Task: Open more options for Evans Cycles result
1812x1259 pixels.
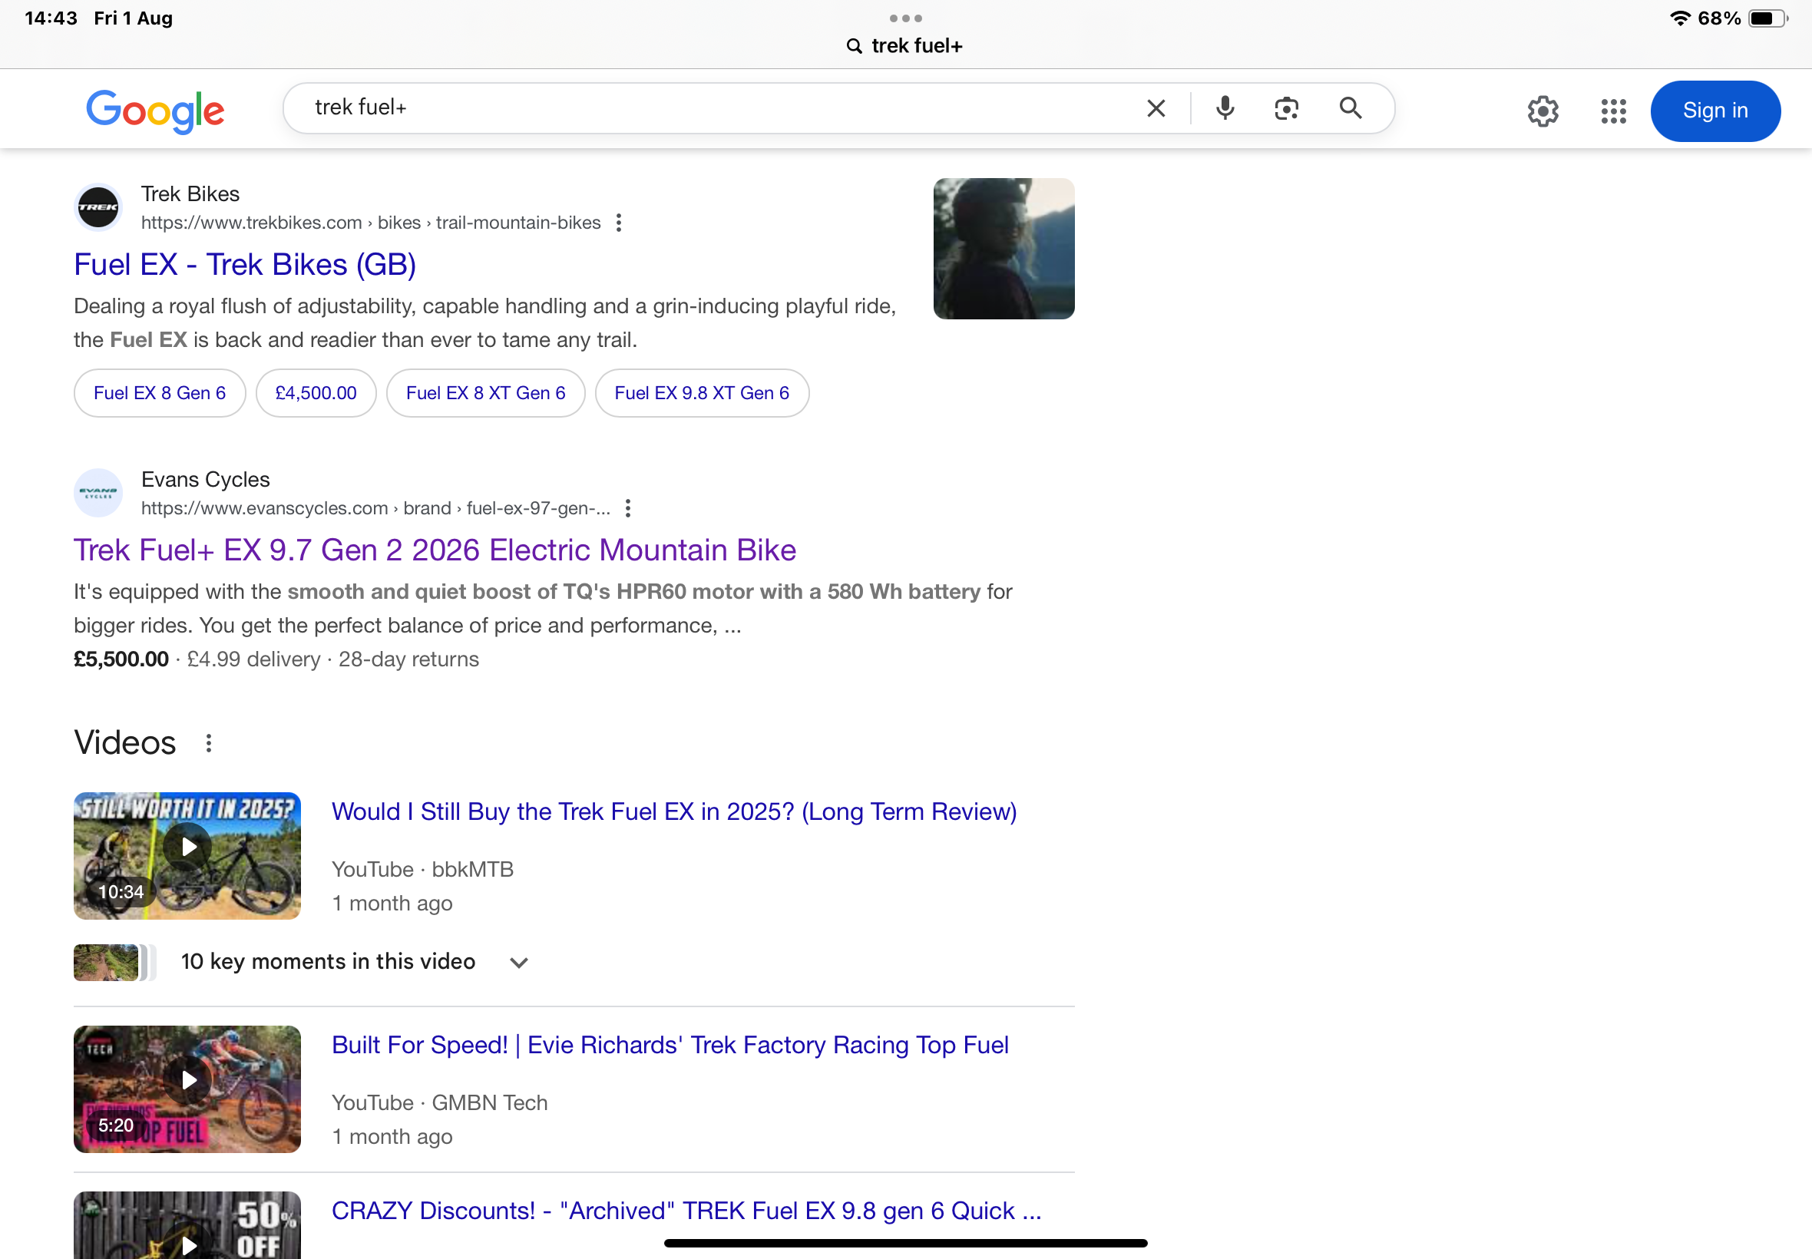Action: click(628, 508)
